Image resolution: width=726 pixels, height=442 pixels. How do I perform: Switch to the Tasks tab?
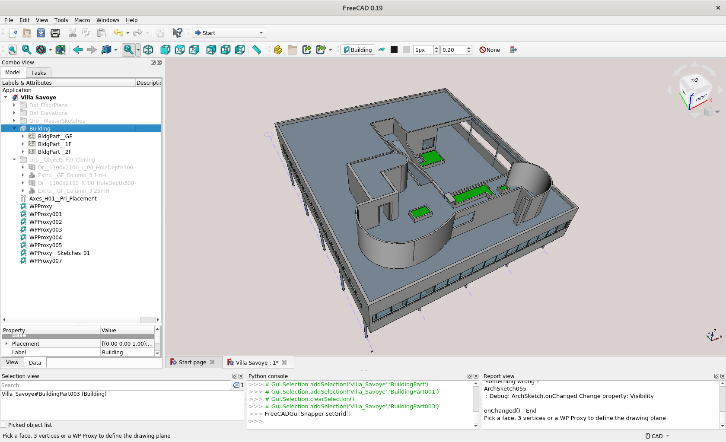click(38, 73)
